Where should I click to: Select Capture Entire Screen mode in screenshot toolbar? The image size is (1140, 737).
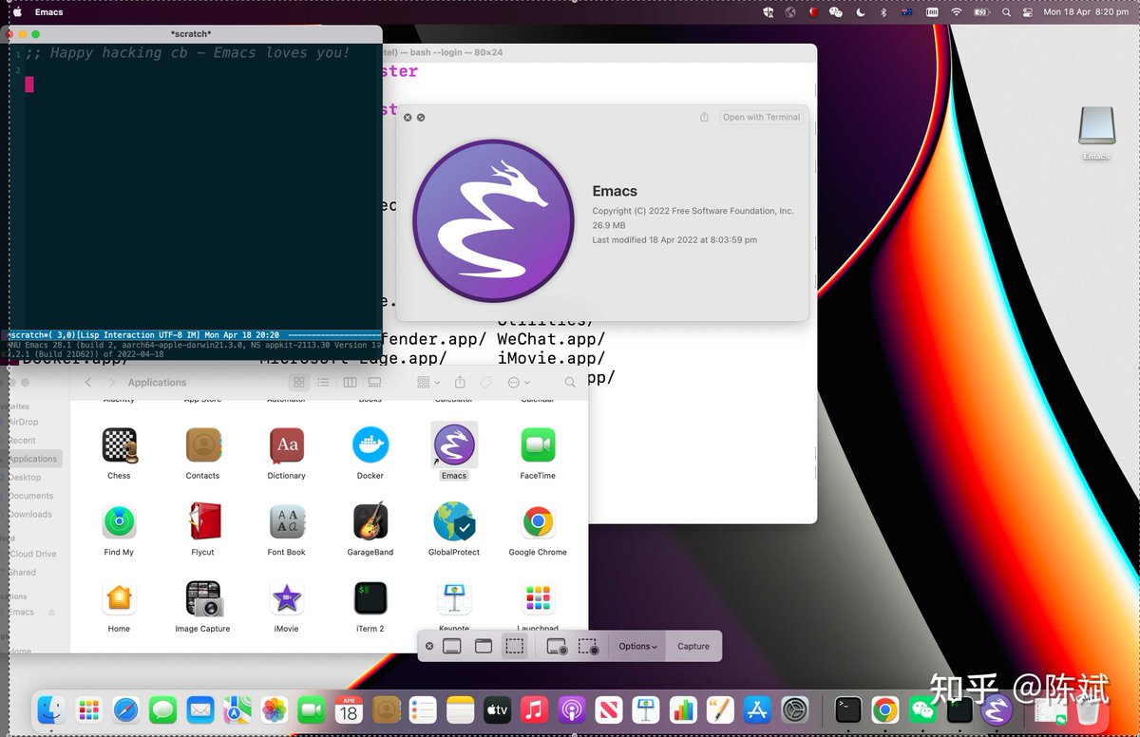452,646
